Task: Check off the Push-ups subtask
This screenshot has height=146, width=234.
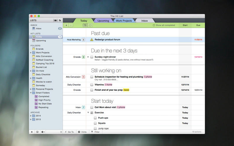Action: tap(95, 118)
